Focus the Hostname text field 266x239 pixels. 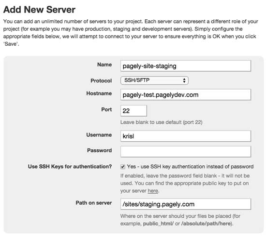pos(186,94)
